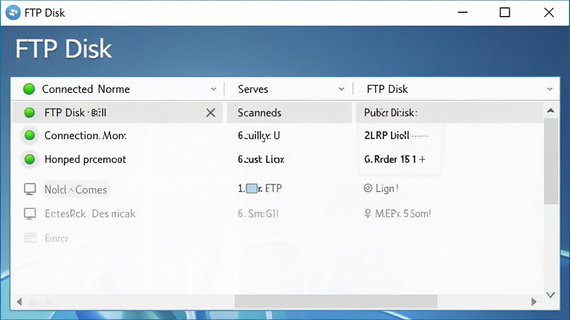Click the Scanneds cell

[x=289, y=112]
